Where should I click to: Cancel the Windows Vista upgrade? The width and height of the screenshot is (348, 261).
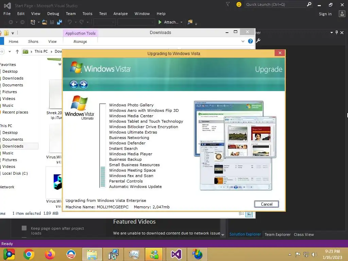[266, 204]
